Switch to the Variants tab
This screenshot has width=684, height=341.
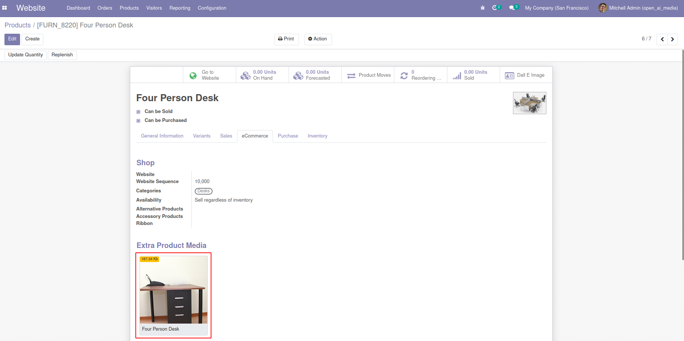(202, 136)
